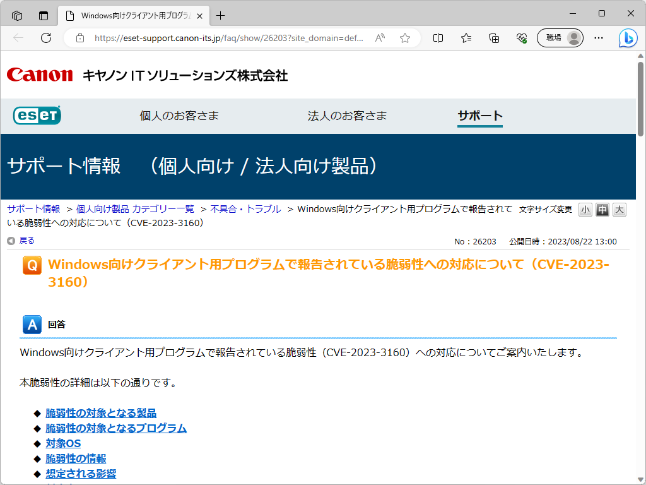Click the ESET logo

[37, 116]
